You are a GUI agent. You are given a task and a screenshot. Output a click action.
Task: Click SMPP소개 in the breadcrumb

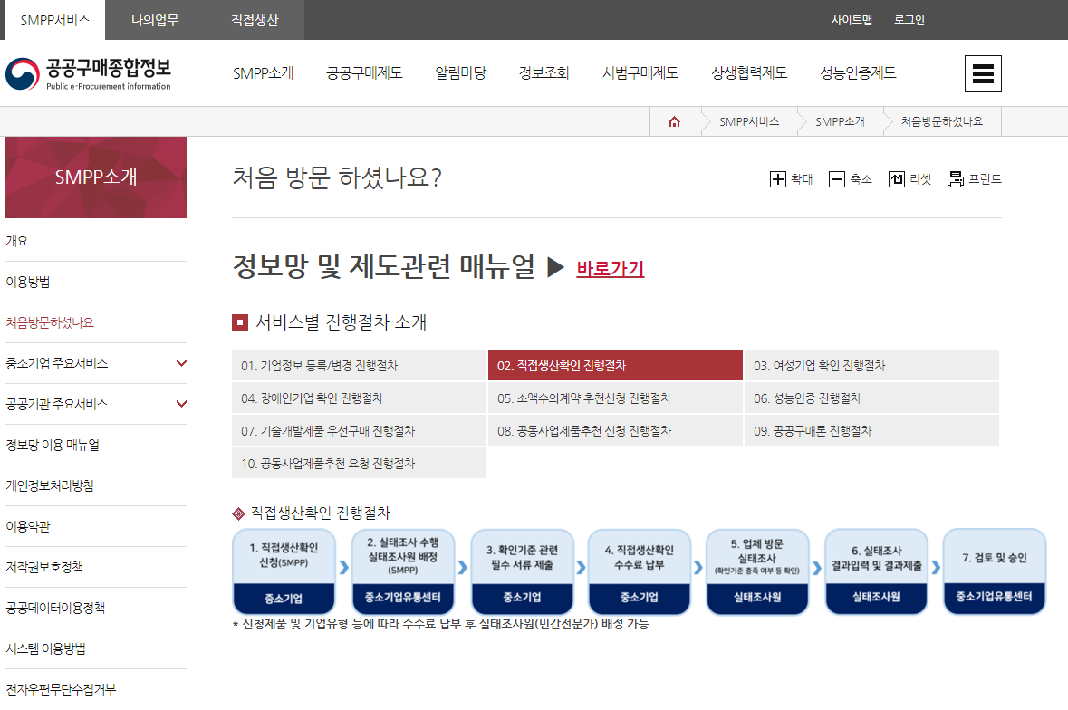point(840,122)
